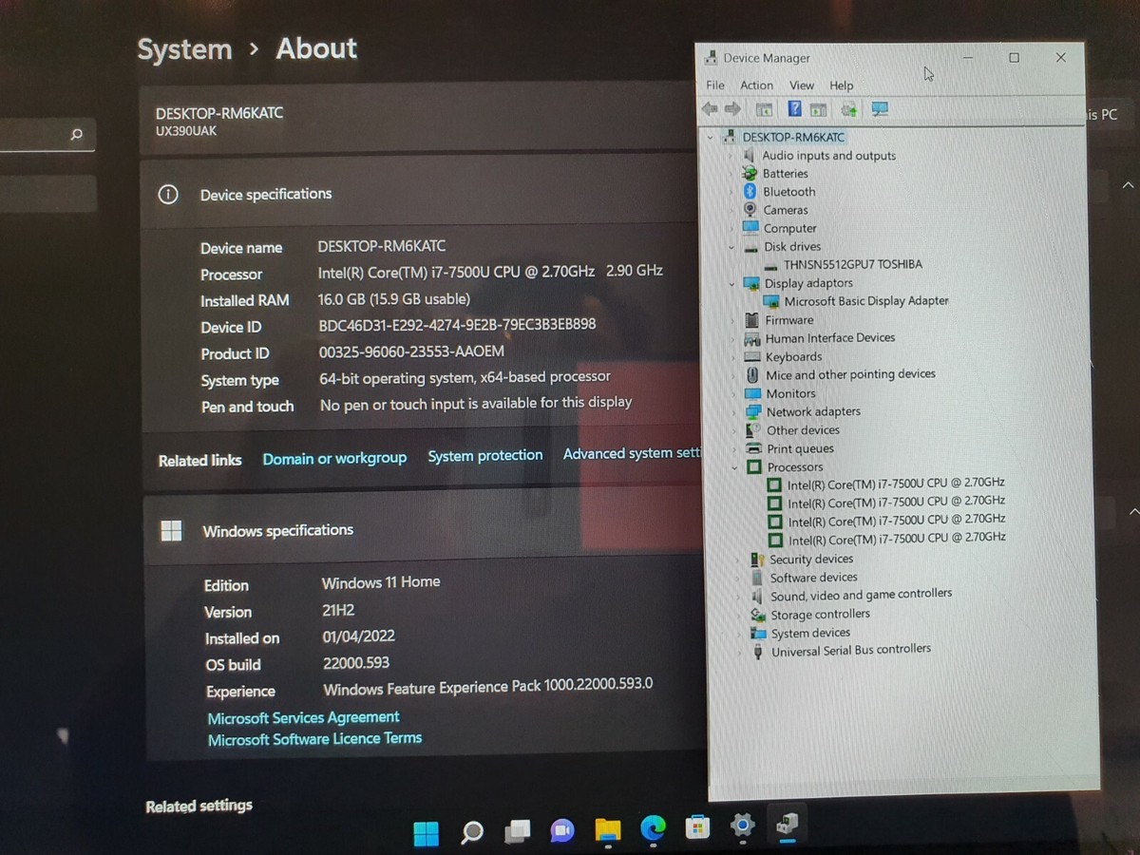Select the last Intel Core i7-7500U processor entry
Viewport: 1140px width, 855px height.
(896, 539)
